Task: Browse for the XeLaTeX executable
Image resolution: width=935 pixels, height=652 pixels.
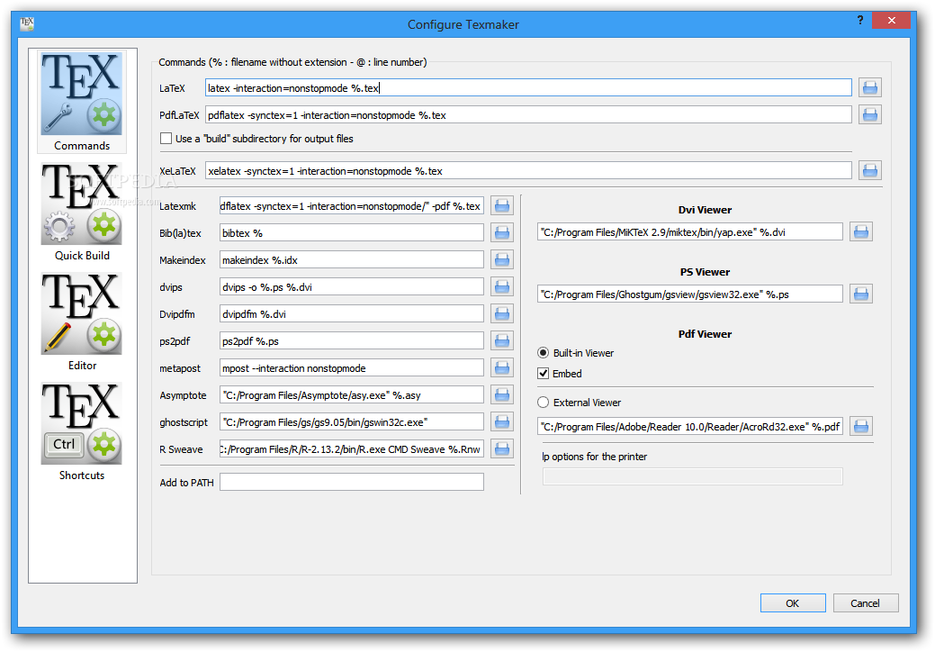Action: click(x=870, y=170)
